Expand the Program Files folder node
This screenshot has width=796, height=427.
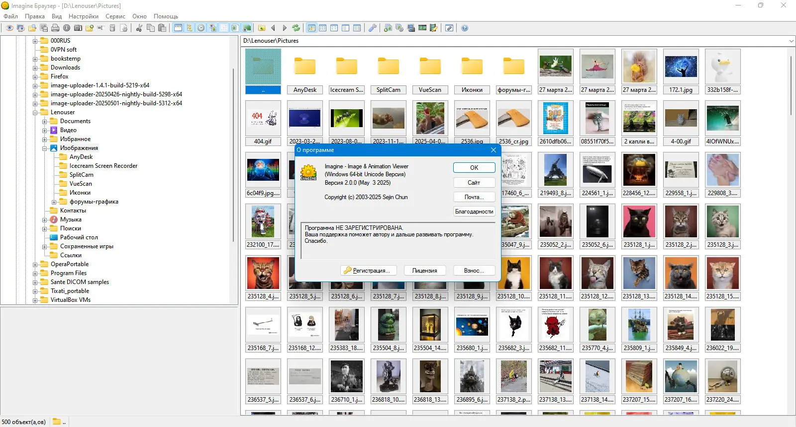pos(35,274)
